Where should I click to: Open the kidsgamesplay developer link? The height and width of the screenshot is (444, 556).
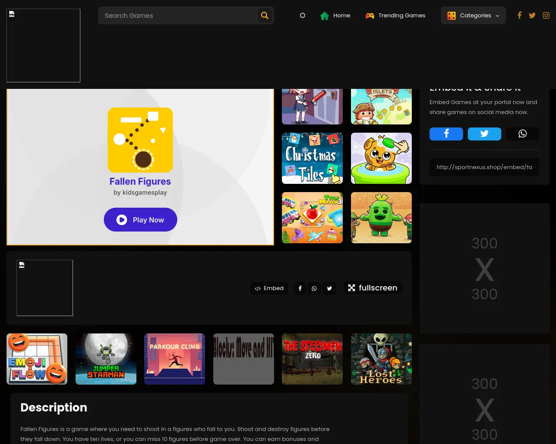(145, 193)
